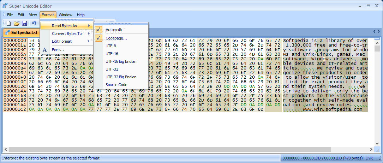Click the Save floppy disk icon

click(24, 23)
